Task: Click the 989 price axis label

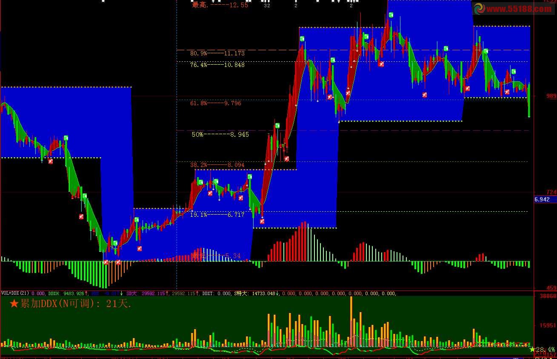Action: coord(551,96)
